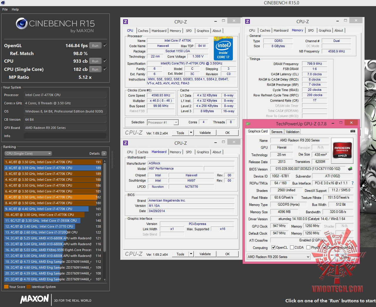Open the CPU tab in the CPU-Z Memory timings window
376x307 pixels.
(x=252, y=30)
